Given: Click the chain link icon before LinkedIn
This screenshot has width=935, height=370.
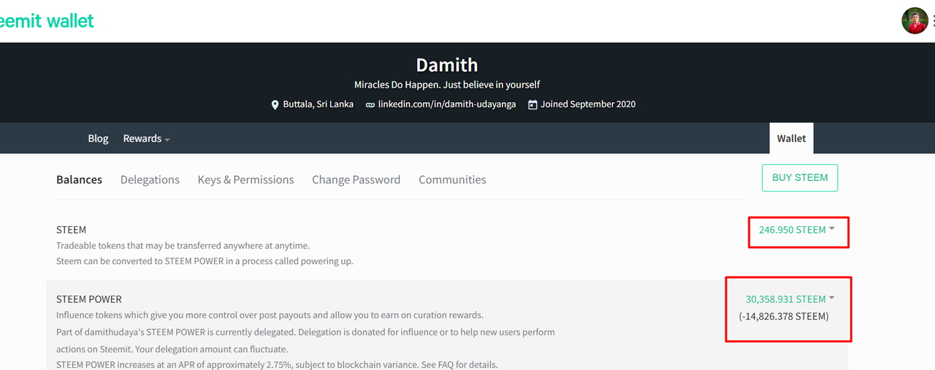Looking at the screenshot, I should 370,104.
